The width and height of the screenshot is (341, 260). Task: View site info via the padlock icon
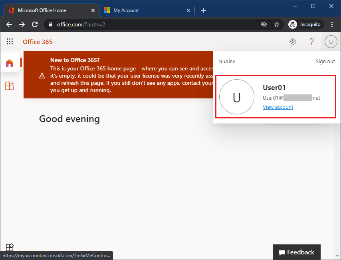pyautogui.click(x=51, y=24)
